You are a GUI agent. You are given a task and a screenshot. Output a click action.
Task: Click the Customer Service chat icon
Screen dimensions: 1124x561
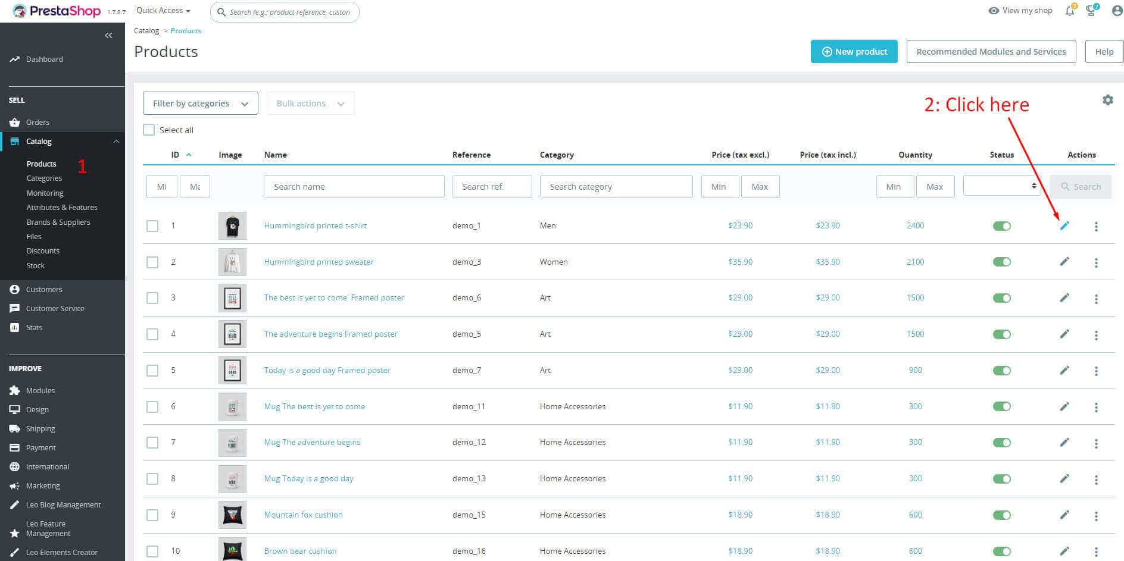click(14, 308)
